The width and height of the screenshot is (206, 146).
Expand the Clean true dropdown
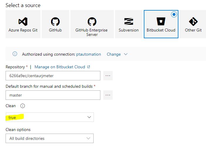click(89, 117)
